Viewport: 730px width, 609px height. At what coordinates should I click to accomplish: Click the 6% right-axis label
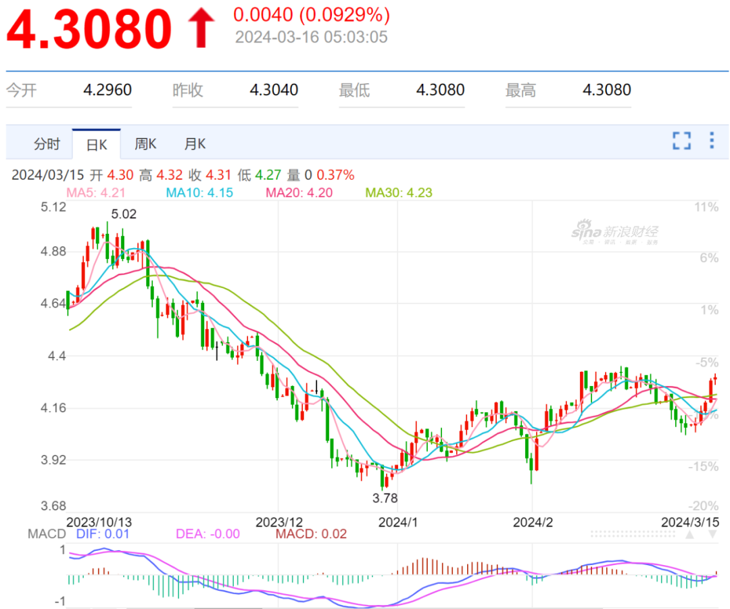pos(710,258)
